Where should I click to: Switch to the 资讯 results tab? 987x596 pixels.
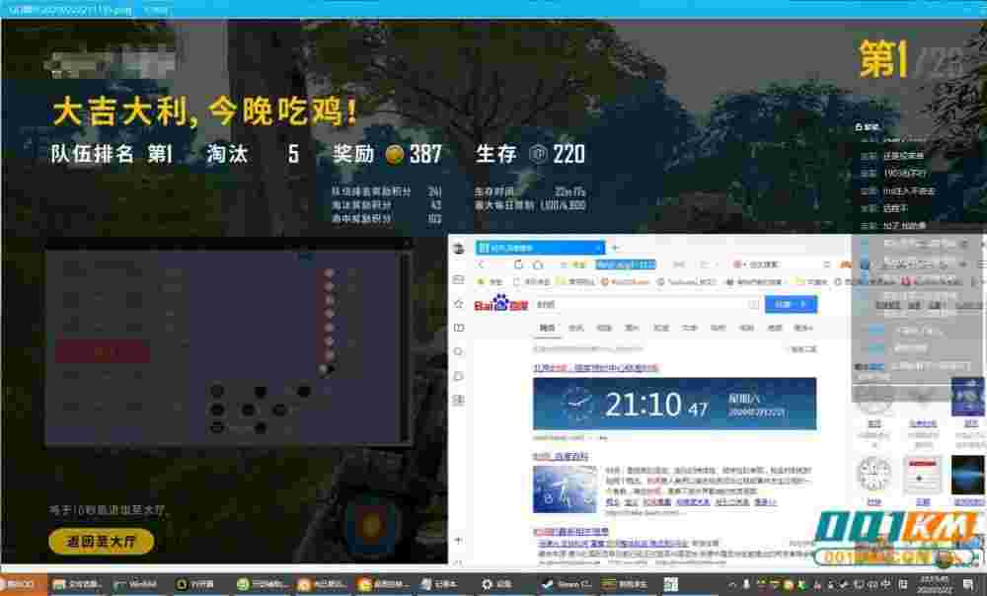point(575,328)
